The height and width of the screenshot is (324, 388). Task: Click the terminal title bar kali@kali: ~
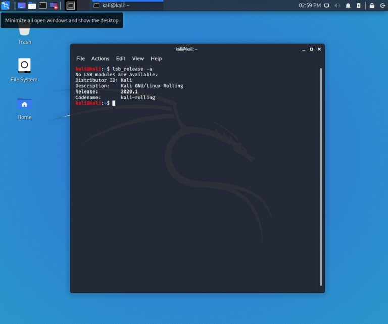[186, 49]
